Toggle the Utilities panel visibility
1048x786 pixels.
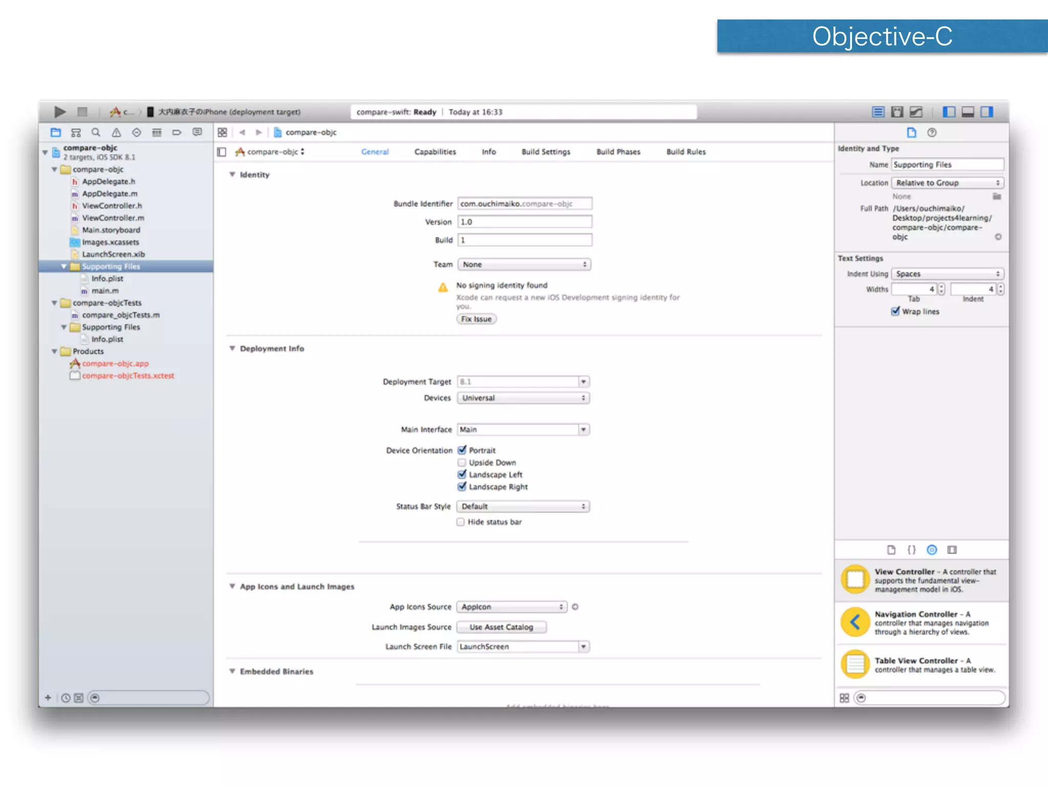[x=987, y=112]
